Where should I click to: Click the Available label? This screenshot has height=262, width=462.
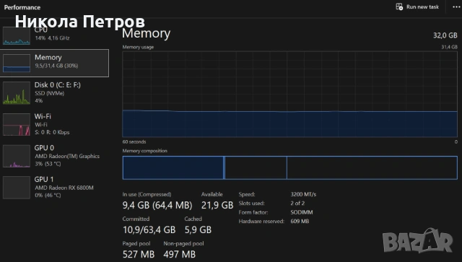point(212,194)
